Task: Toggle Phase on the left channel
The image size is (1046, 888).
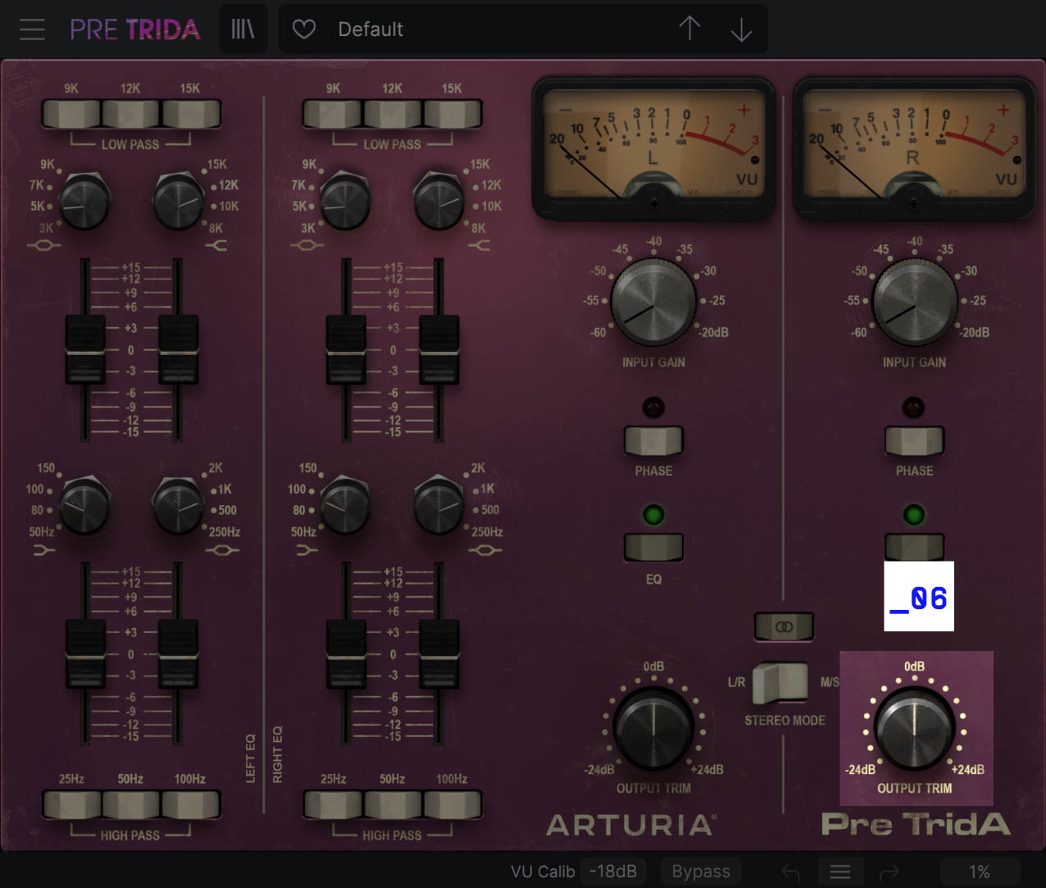Action: [653, 442]
